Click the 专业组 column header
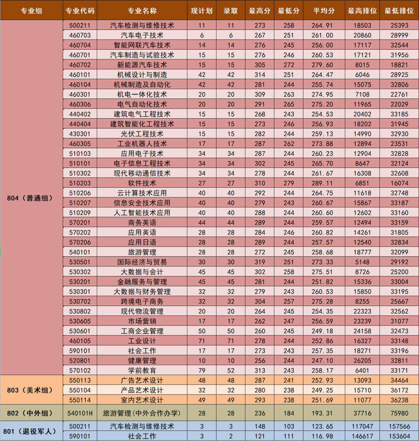Viewport: 419px width, 441px height. tap(31, 11)
